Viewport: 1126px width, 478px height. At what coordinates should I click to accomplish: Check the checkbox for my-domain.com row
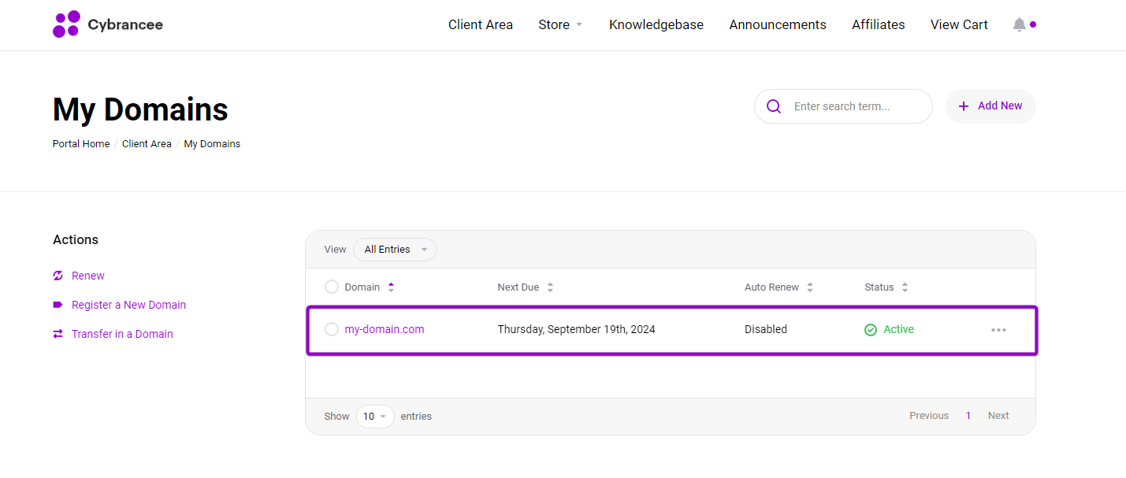tap(331, 329)
